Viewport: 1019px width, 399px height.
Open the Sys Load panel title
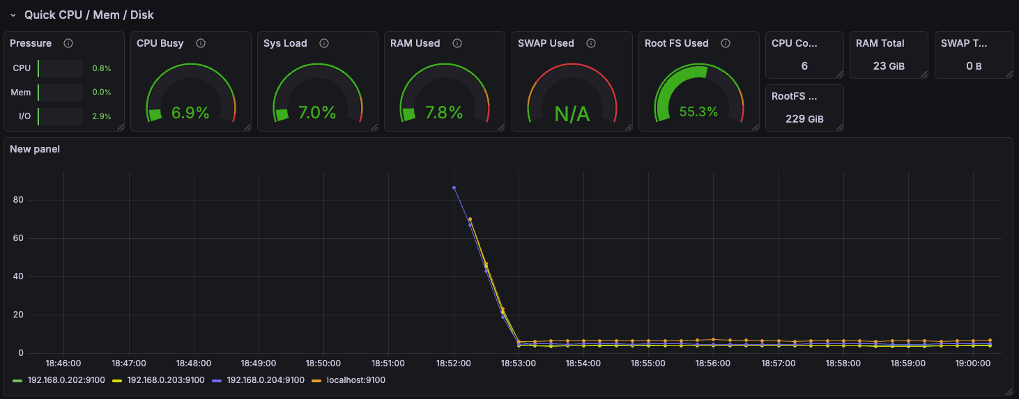coord(285,43)
